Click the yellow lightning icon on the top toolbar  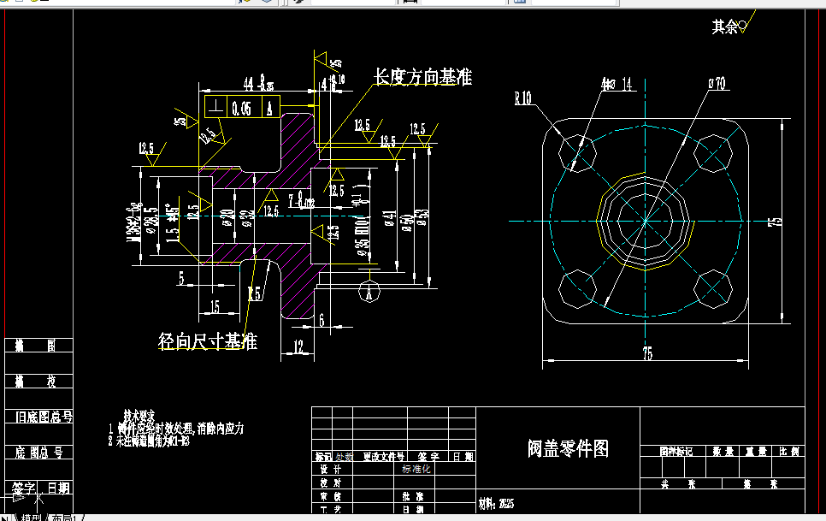pyautogui.click(x=245, y=3)
